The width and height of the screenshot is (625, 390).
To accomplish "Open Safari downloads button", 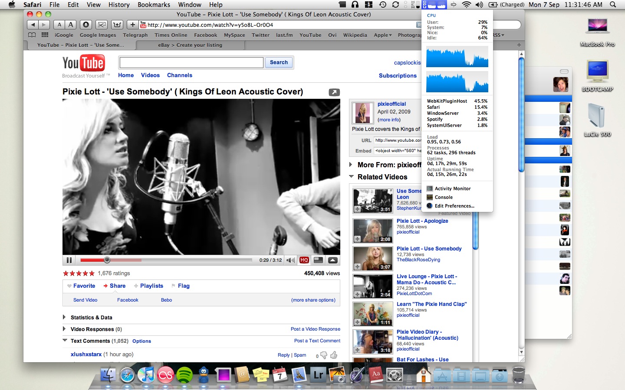I will pos(86,25).
